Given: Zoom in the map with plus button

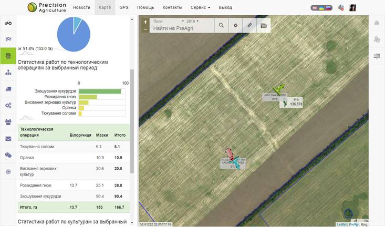Looking at the screenshot, I should point(145,22).
